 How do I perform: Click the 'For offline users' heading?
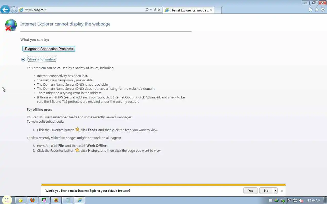pyautogui.click(x=39, y=109)
